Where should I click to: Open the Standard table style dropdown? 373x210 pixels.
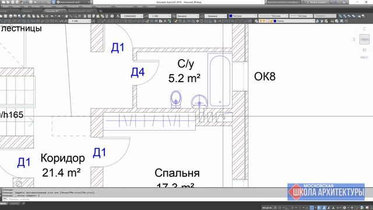point(188,16)
